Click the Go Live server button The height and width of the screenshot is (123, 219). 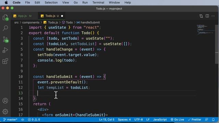(177, 120)
